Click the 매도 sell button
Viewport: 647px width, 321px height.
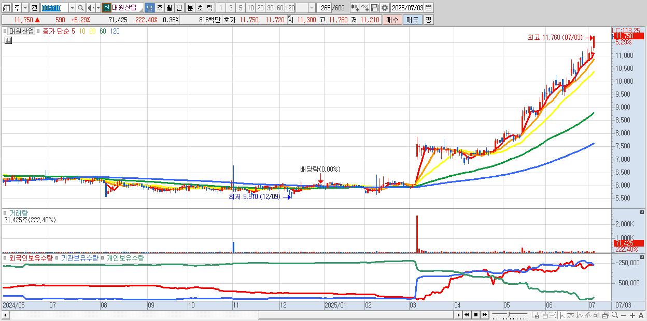(x=412, y=20)
